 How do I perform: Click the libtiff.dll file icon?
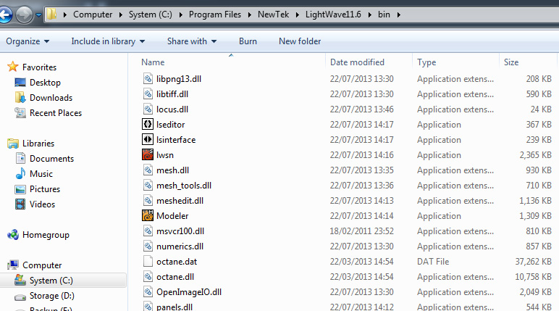[148, 94]
